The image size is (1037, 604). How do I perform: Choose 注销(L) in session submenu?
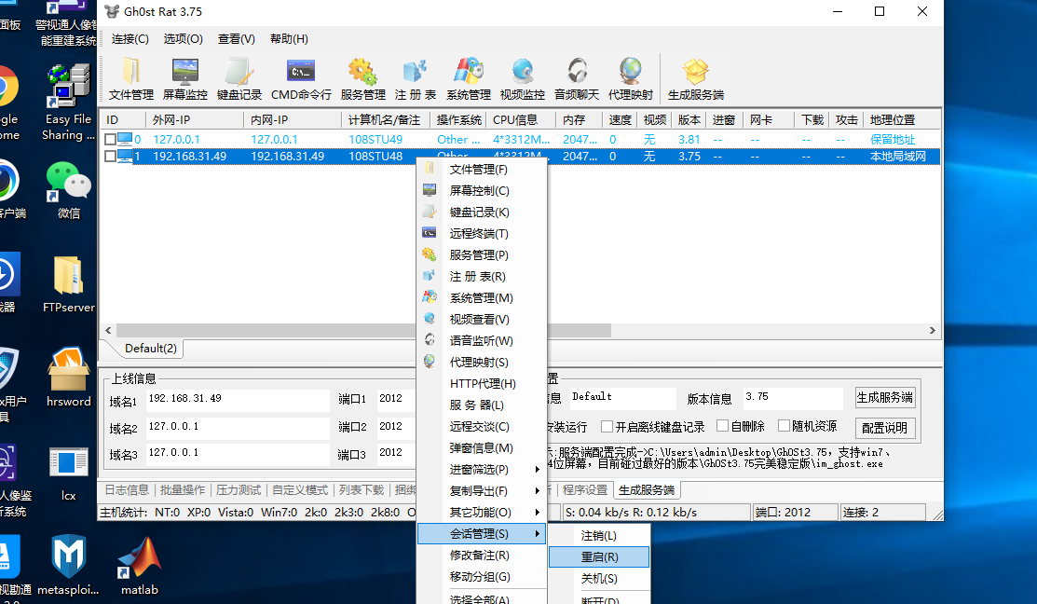(599, 536)
